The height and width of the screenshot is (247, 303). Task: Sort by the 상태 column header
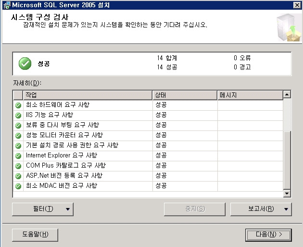point(185,95)
